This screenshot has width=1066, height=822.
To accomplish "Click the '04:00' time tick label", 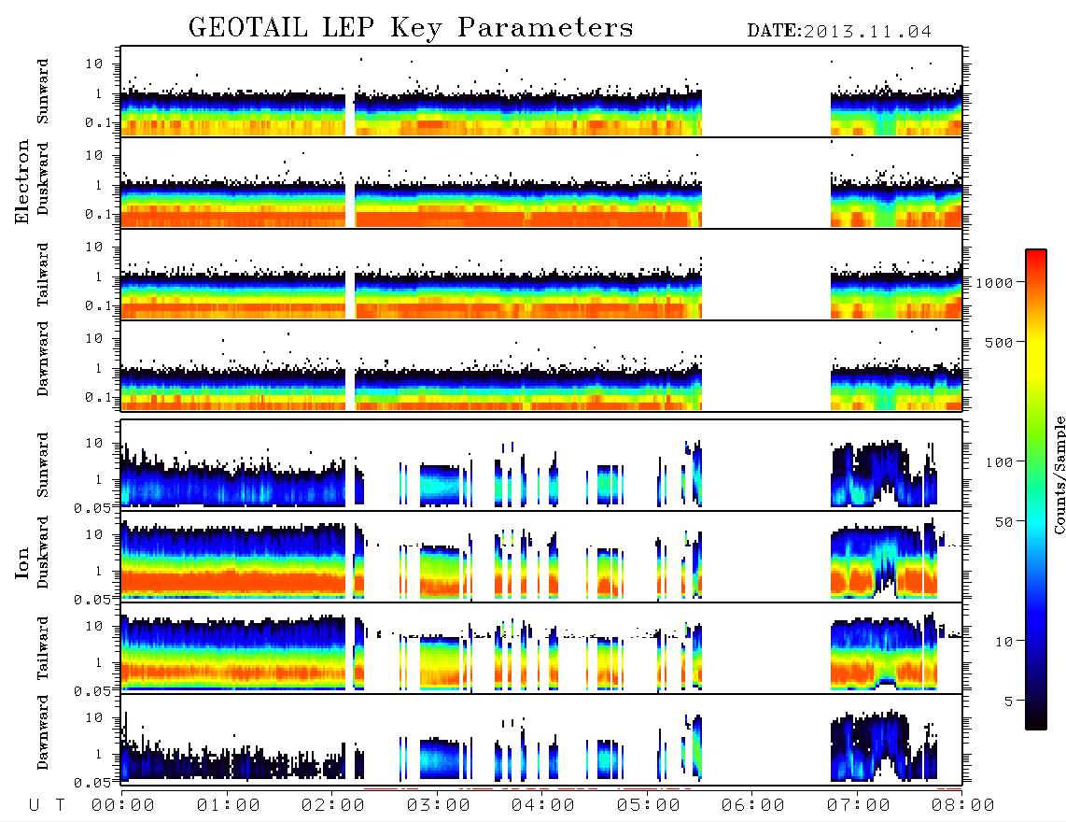I will 543,806.
